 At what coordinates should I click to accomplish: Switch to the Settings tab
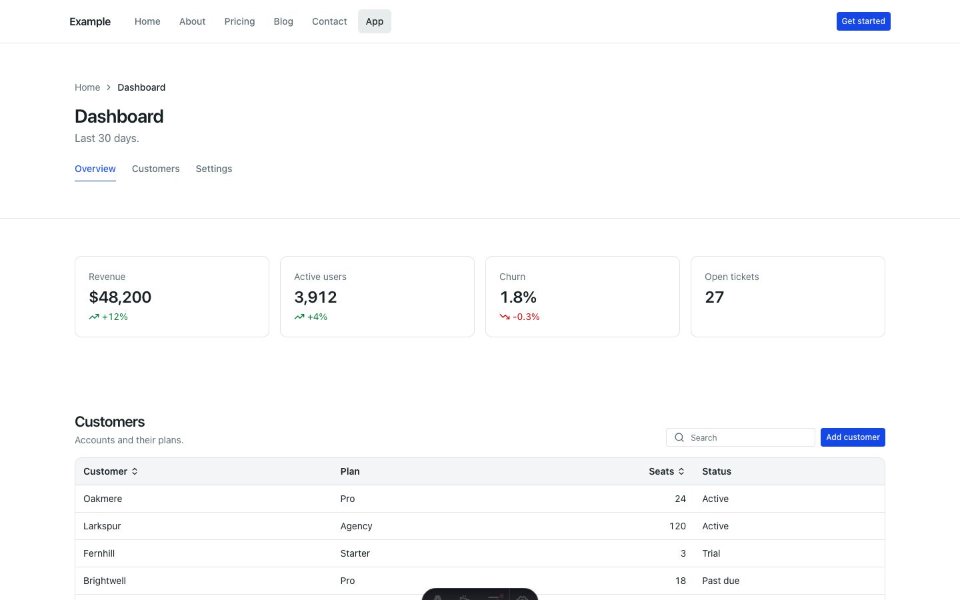click(x=214, y=169)
